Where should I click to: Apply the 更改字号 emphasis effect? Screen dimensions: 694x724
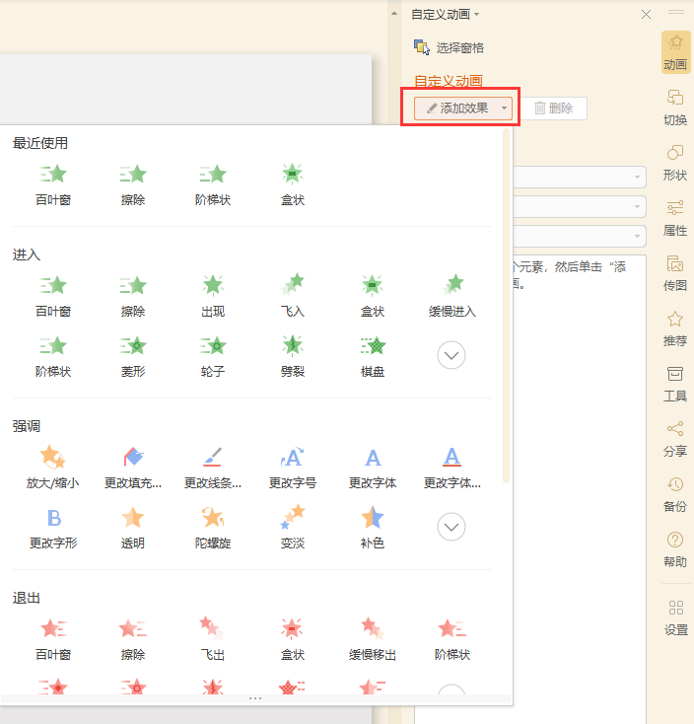tap(293, 468)
